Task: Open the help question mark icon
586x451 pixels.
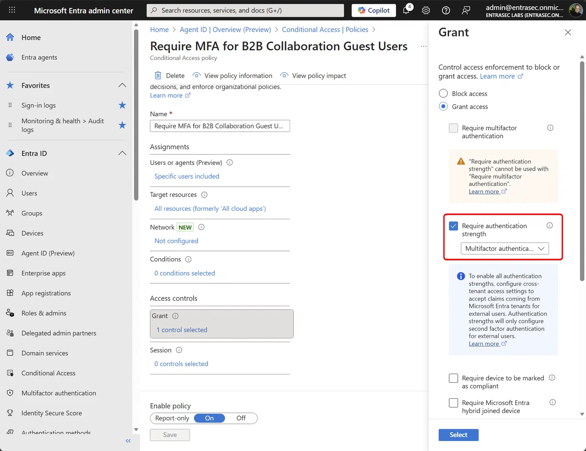Action: (446, 10)
